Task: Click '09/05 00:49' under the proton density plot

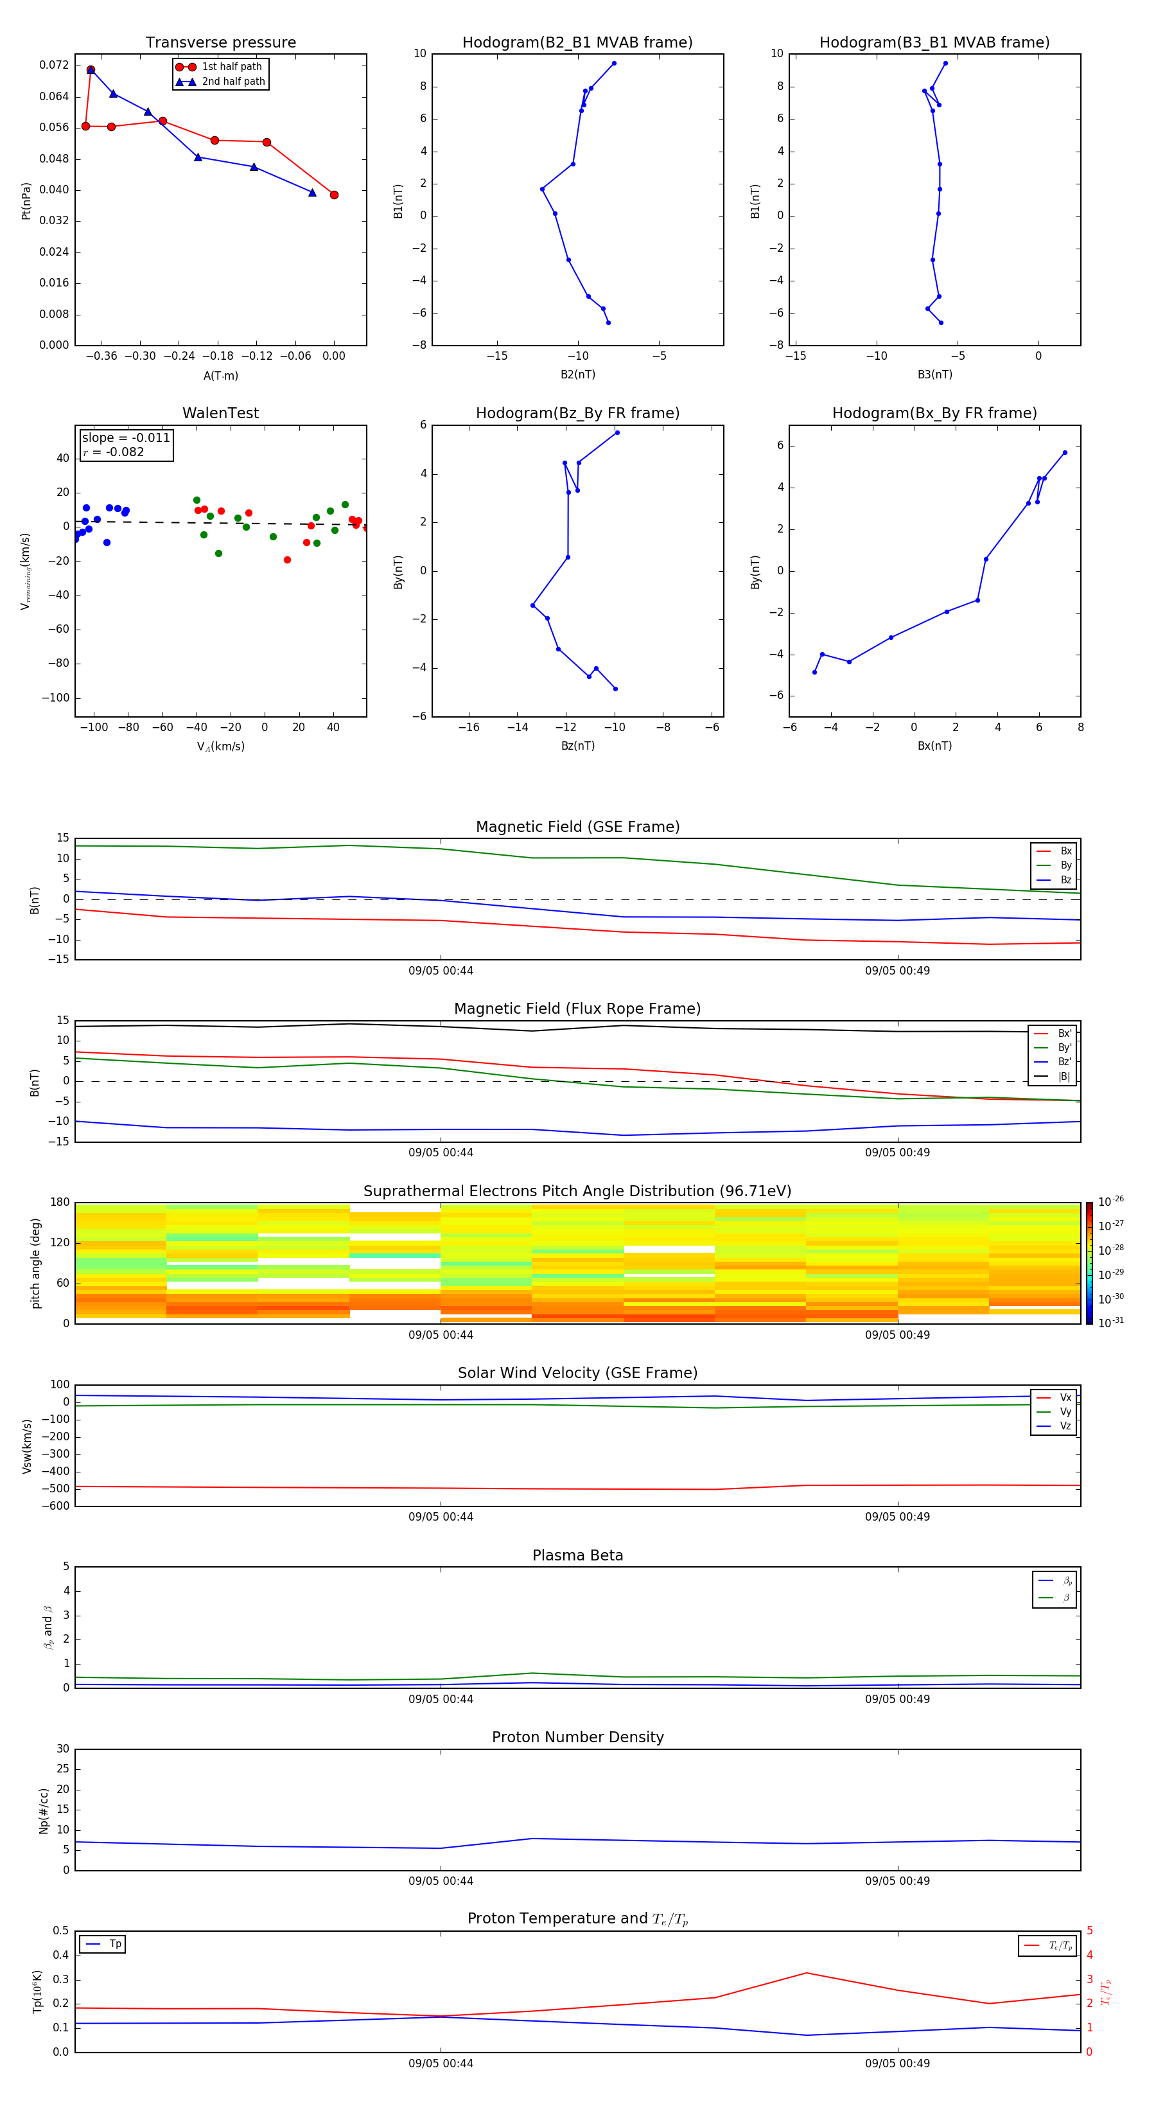Action: tap(897, 1881)
